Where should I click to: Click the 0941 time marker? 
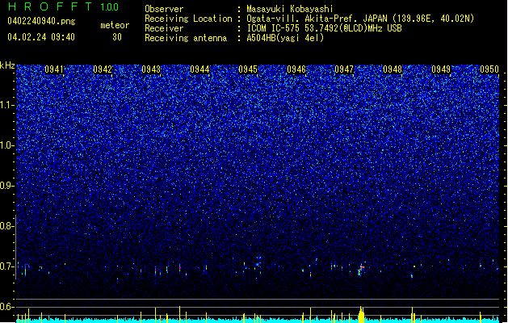[x=54, y=69]
